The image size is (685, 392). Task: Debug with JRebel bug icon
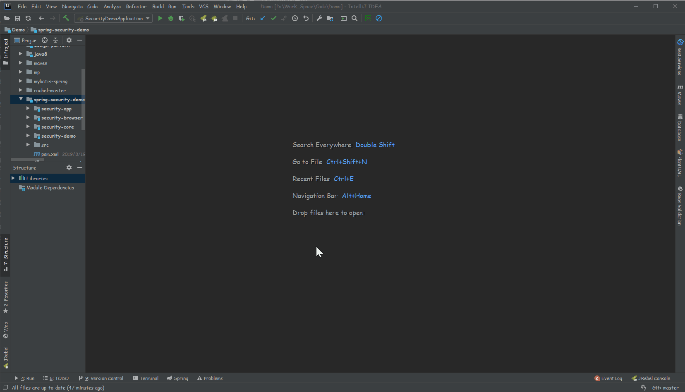pos(214,18)
